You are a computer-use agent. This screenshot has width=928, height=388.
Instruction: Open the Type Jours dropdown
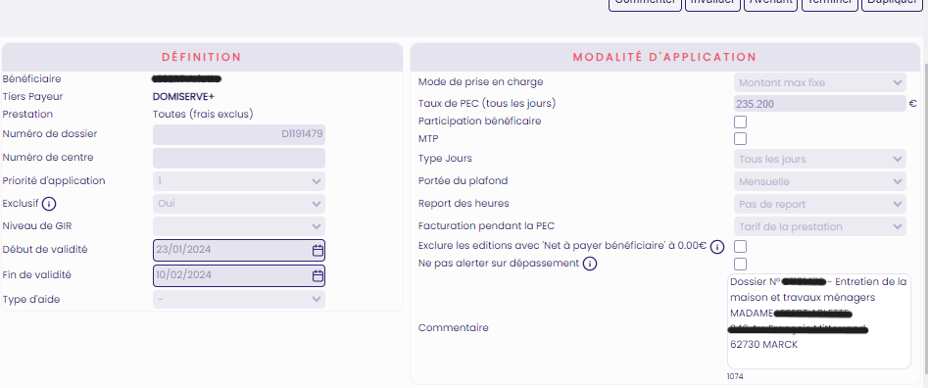point(819,159)
